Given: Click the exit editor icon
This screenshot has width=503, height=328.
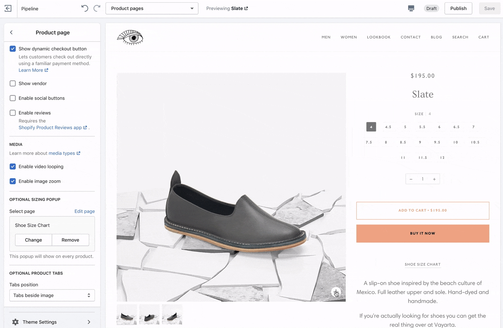Looking at the screenshot, I should tap(8, 8).
